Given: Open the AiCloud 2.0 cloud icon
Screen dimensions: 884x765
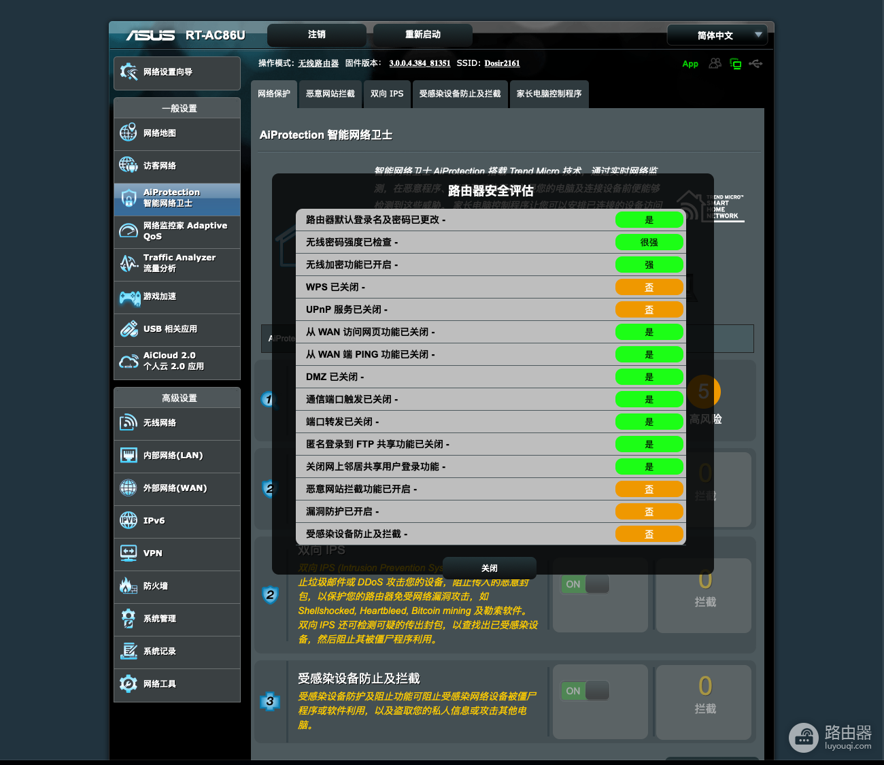Looking at the screenshot, I should point(129,361).
